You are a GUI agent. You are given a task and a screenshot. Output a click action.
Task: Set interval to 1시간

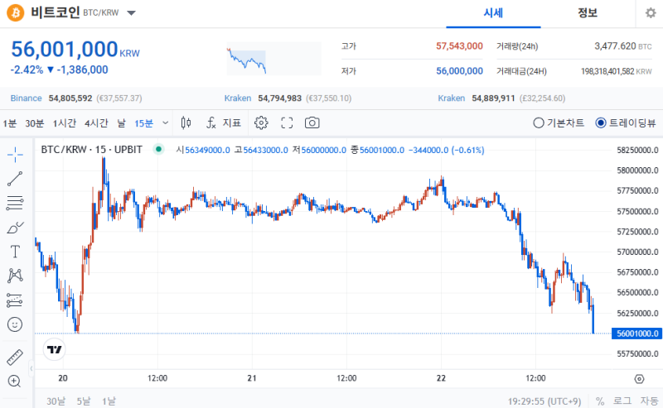pyautogui.click(x=65, y=123)
